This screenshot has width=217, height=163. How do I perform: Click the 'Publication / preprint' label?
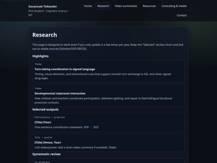(x=50, y=117)
